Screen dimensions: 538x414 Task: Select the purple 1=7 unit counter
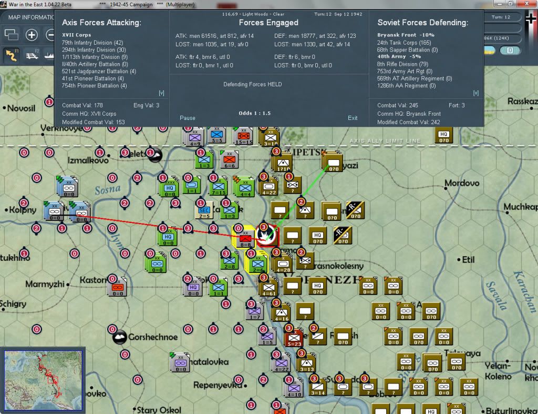tap(255, 311)
